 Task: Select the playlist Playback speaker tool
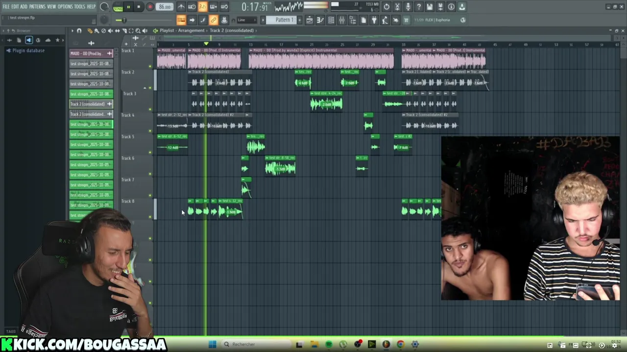pos(145,31)
